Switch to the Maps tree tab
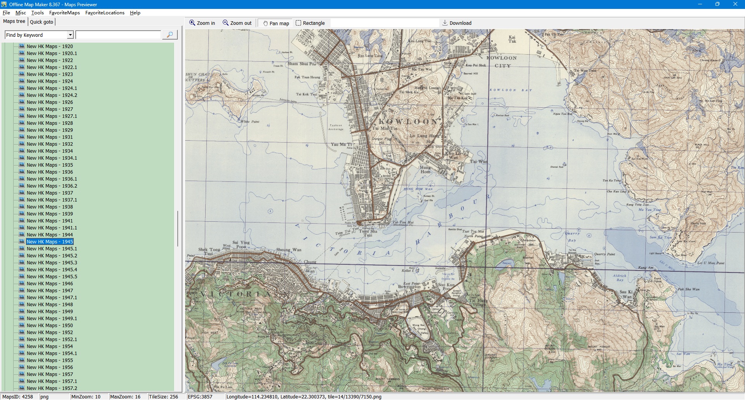Viewport: 745px width, 400px height. pos(14,21)
